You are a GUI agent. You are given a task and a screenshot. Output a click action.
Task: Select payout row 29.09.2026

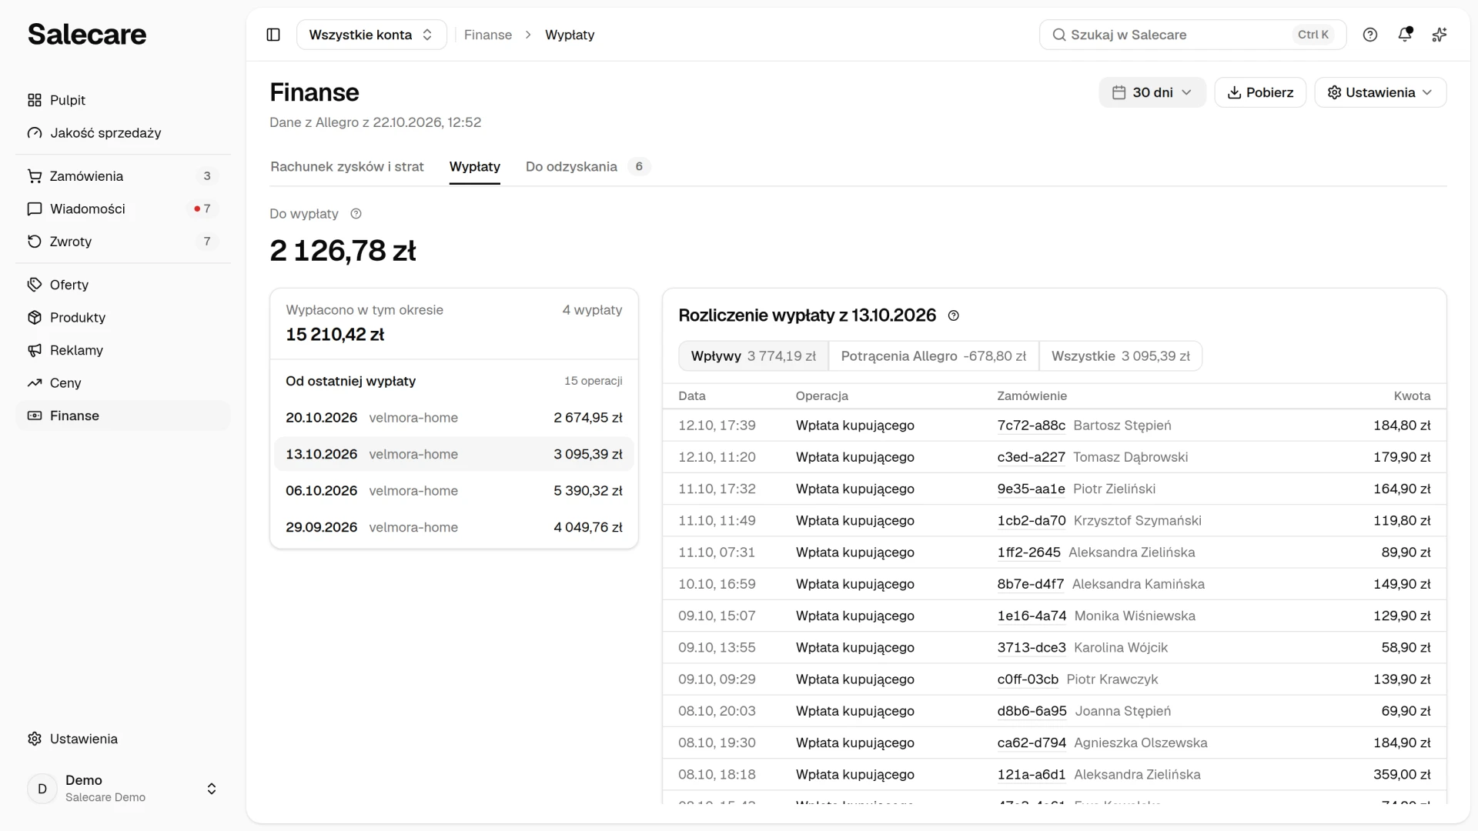click(x=454, y=528)
